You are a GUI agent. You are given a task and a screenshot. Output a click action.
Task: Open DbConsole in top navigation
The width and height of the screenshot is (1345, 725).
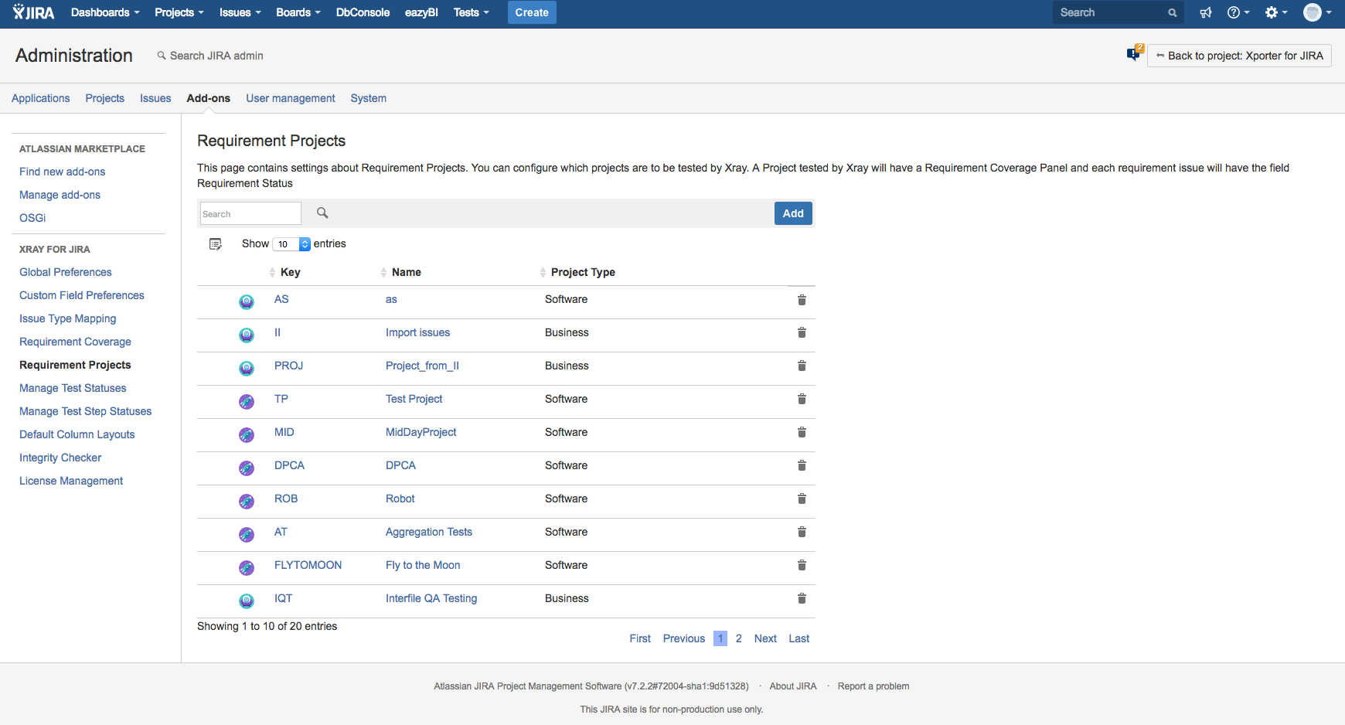(363, 12)
